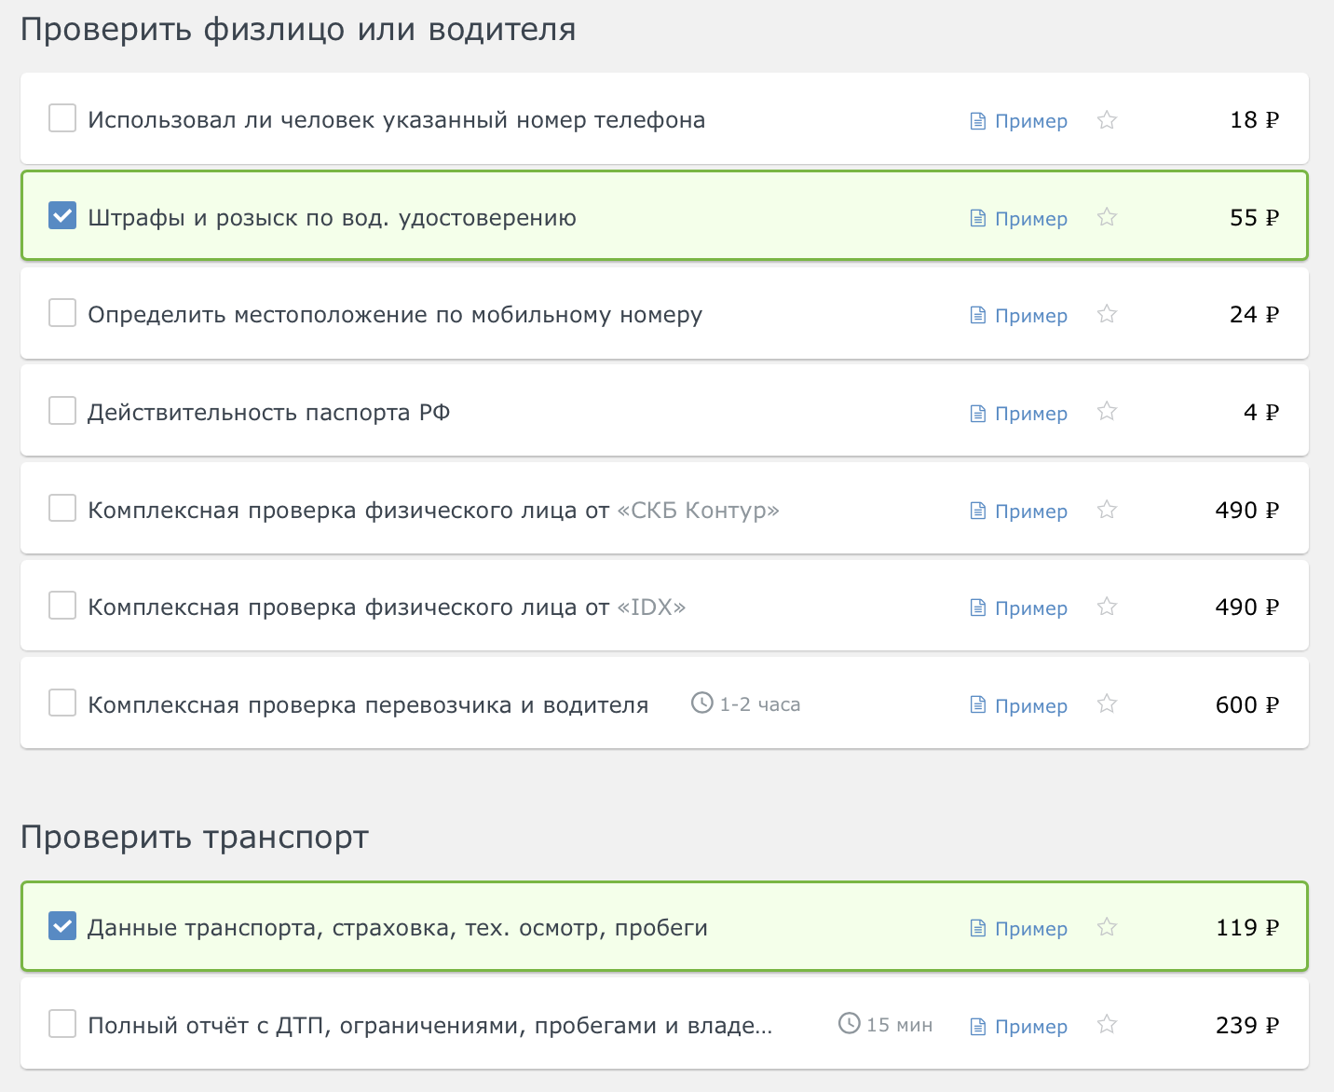
Task: Star the 'Данные транспорта, страховка' row
Action: click(x=1107, y=927)
